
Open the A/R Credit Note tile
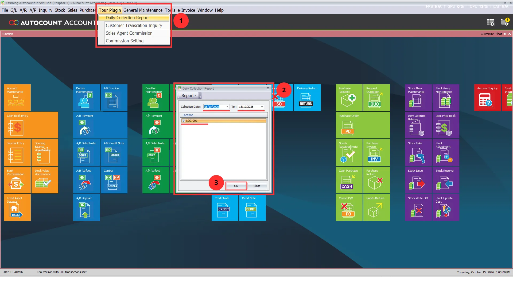click(x=114, y=153)
